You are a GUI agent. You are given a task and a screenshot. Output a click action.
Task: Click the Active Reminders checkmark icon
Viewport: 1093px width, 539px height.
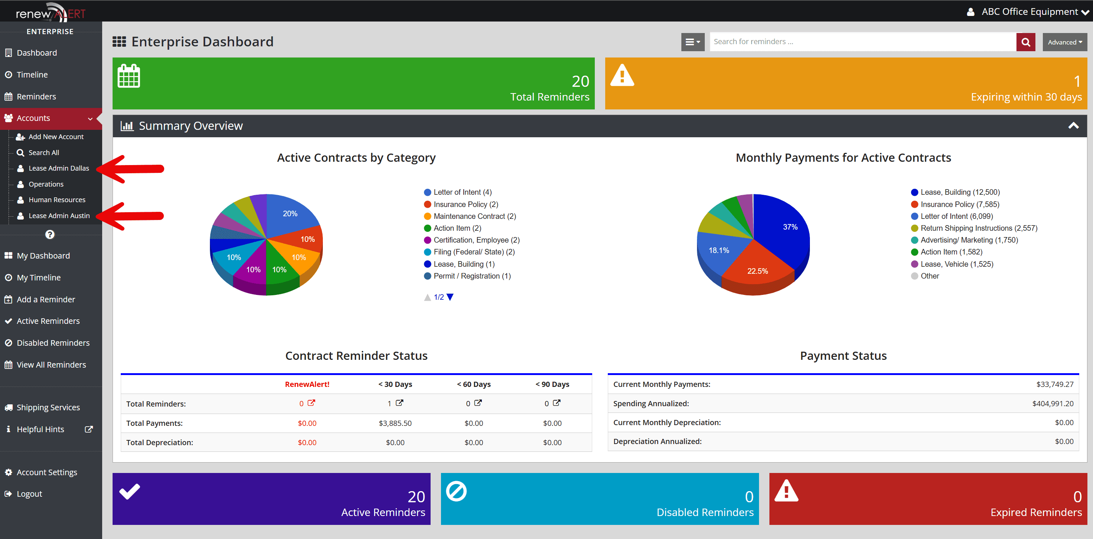[x=9, y=321]
